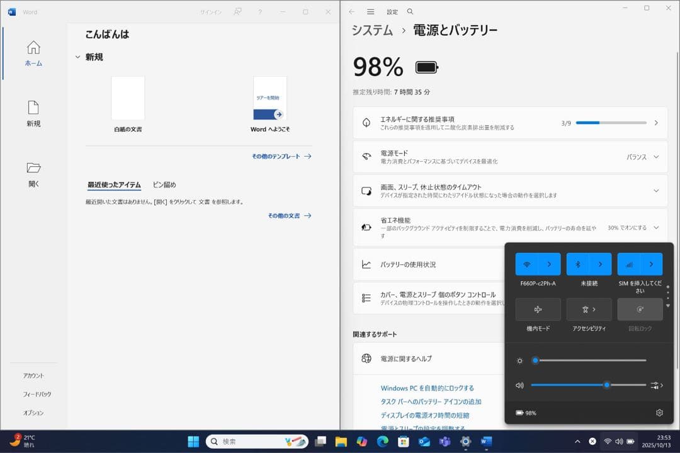Open タスク バーへのバッテリー アイコンの追加 link

pyautogui.click(x=431, y=401)
